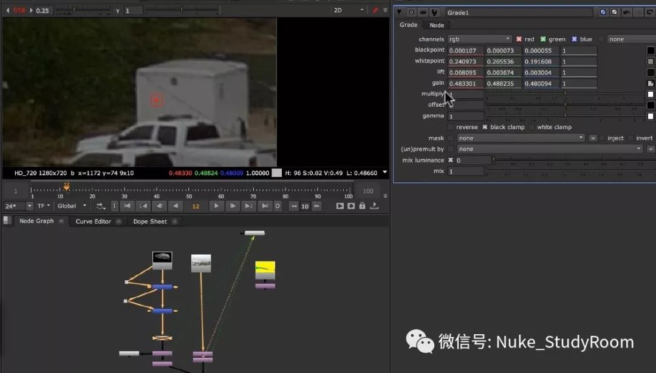
Task: Click the revert/undo icon in Grade1 panel
Action: [626, 12]
